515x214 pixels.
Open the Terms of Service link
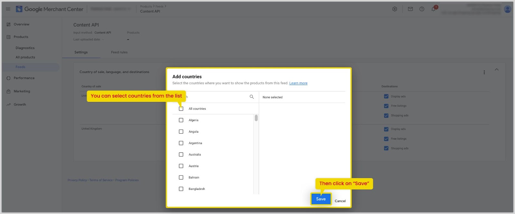(x=101, y=180)
